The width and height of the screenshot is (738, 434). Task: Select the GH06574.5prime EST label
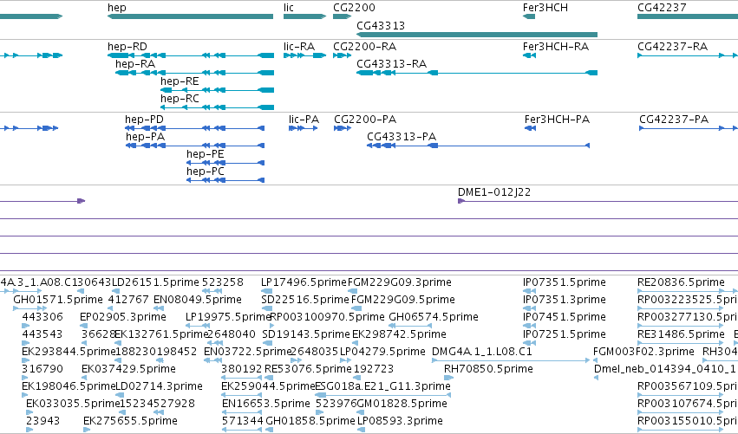pyautogui.click(x=434, y=317)
